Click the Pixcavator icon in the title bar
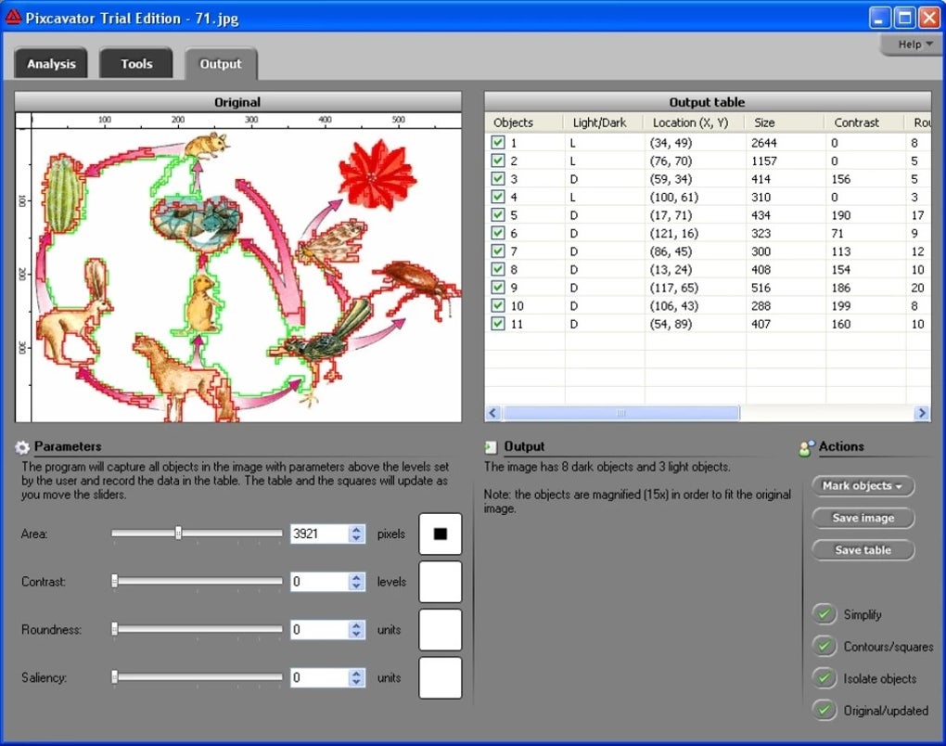Screen dimensions: 946x746 coord(13,17)
